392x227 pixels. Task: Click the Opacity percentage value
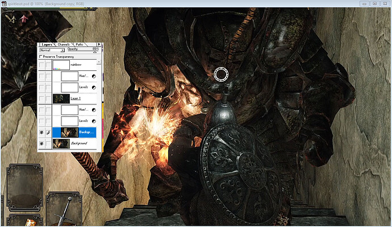(x=95, y=49)
